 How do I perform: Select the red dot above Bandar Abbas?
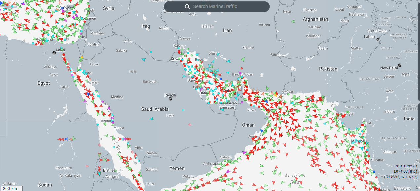(x=241, y=68)
